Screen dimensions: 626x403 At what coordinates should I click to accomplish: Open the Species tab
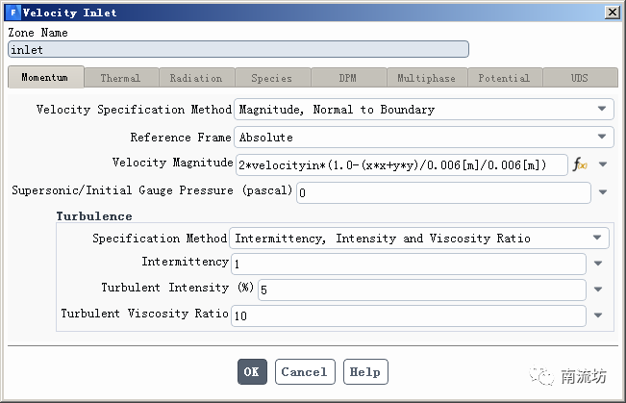pos(271,78)
